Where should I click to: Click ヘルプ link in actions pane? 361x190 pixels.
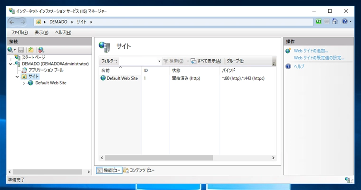(299, 67)
